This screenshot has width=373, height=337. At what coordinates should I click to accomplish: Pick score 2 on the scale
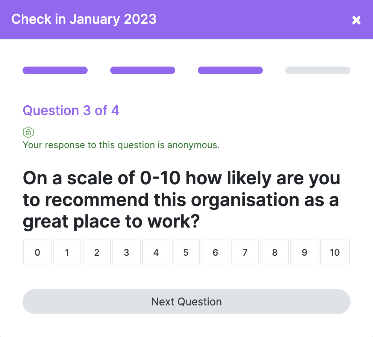[97, 252]
